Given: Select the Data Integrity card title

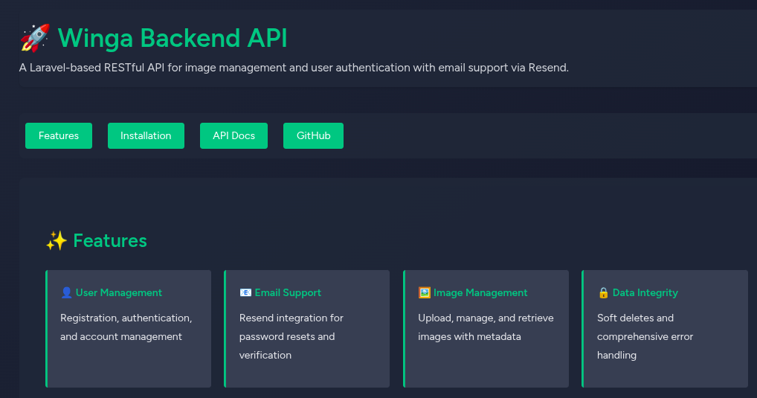Looking at the screenshot, I should [645, 292].
